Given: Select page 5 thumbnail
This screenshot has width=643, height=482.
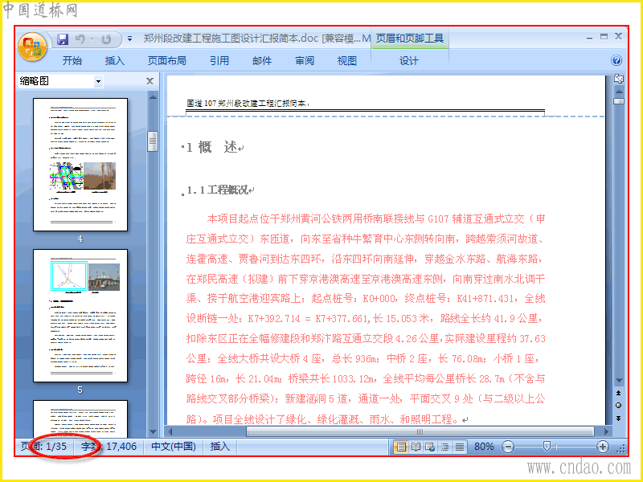Looking at the screenshot, I should pyautogui.click(x=80, y=316).
